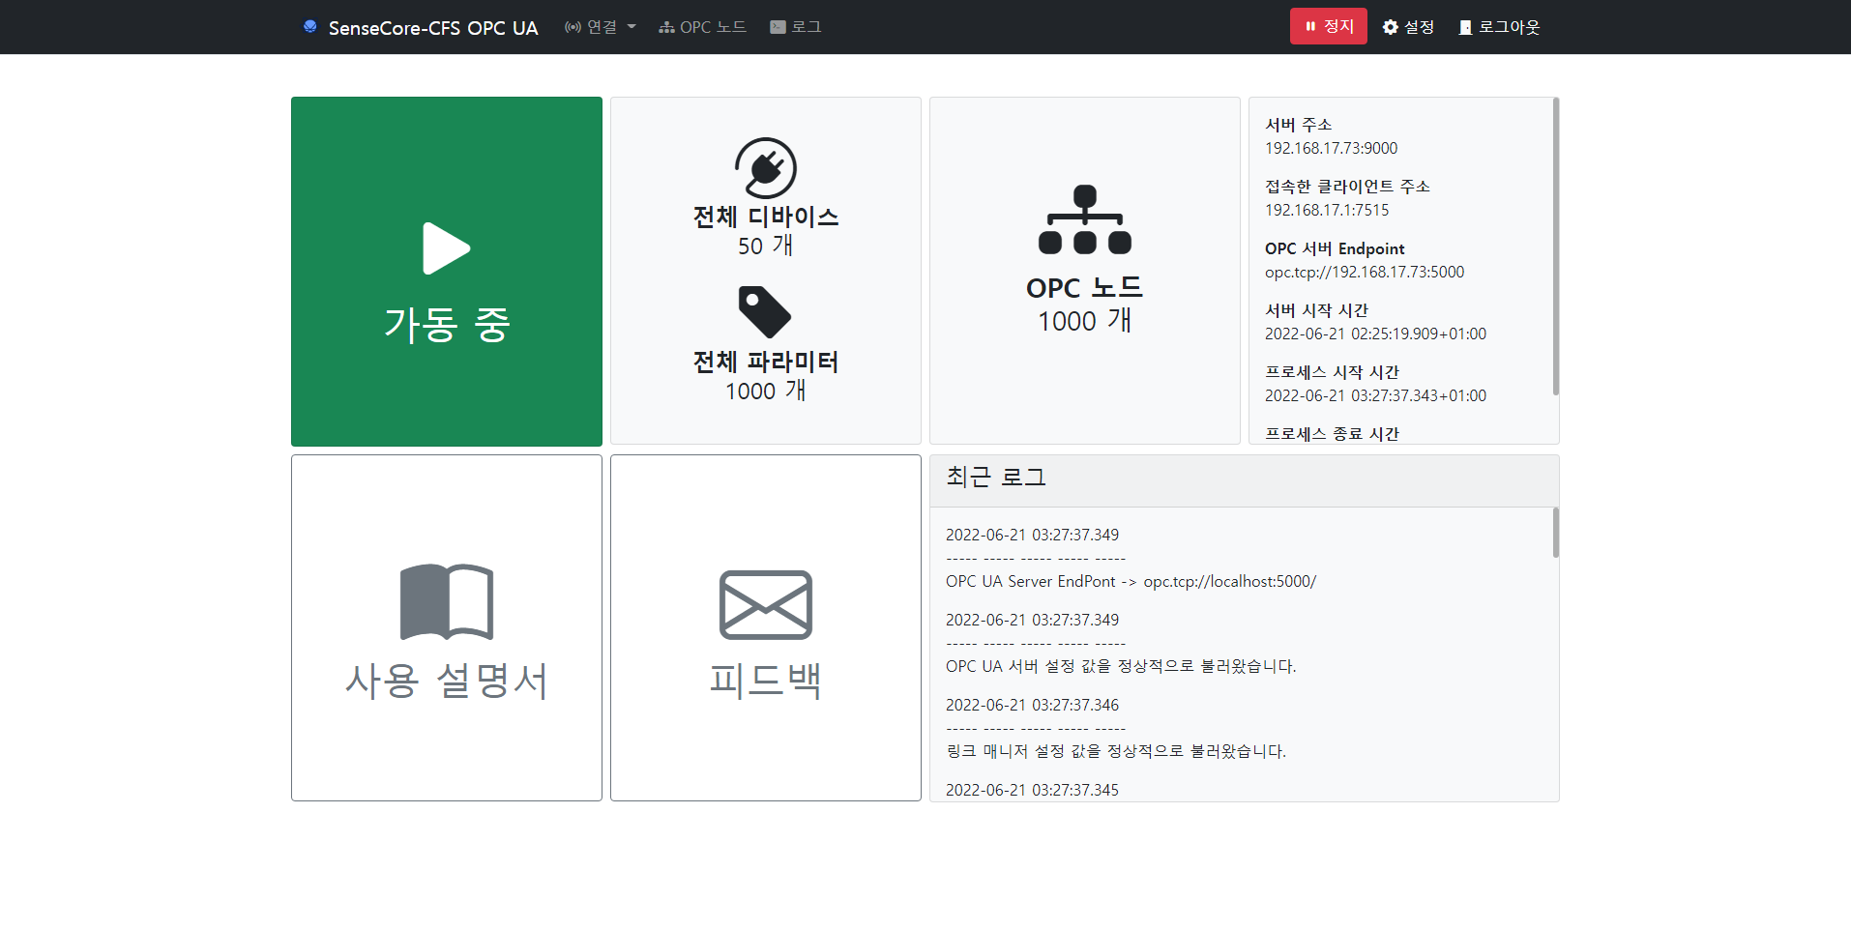The image size is (1851, 929).
Task: Open the 피드백 envelope icon
Action: tap(765, 604)
